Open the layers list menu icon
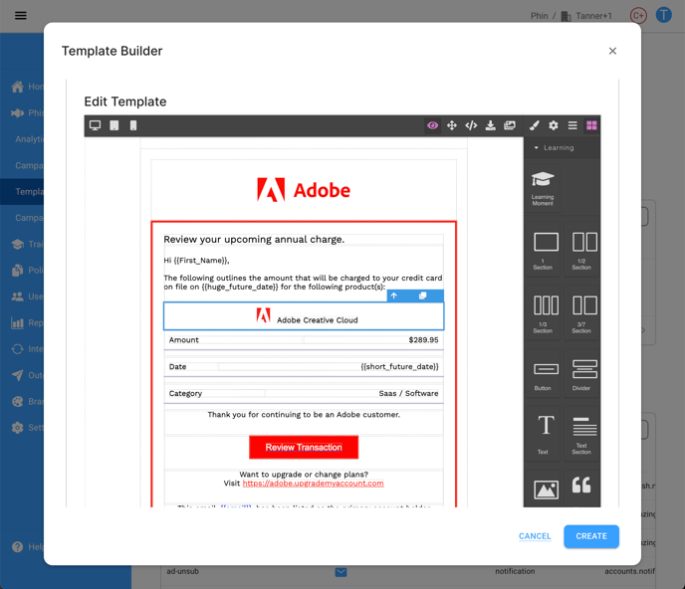 pyautogui.click(x=572, y=125)
